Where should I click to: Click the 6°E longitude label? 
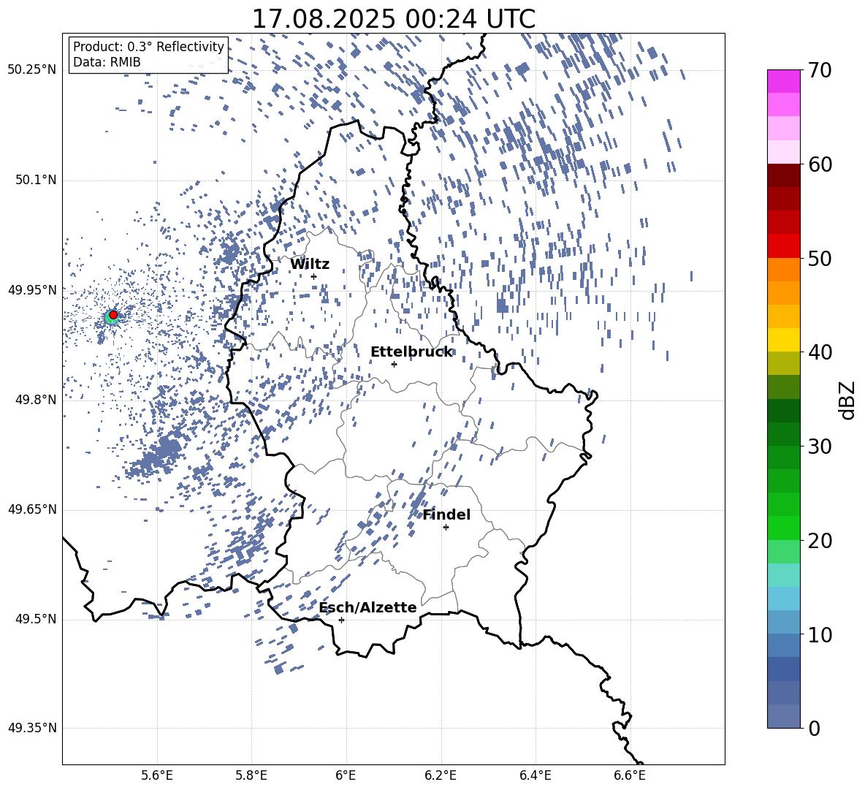(x=346, y=775)
